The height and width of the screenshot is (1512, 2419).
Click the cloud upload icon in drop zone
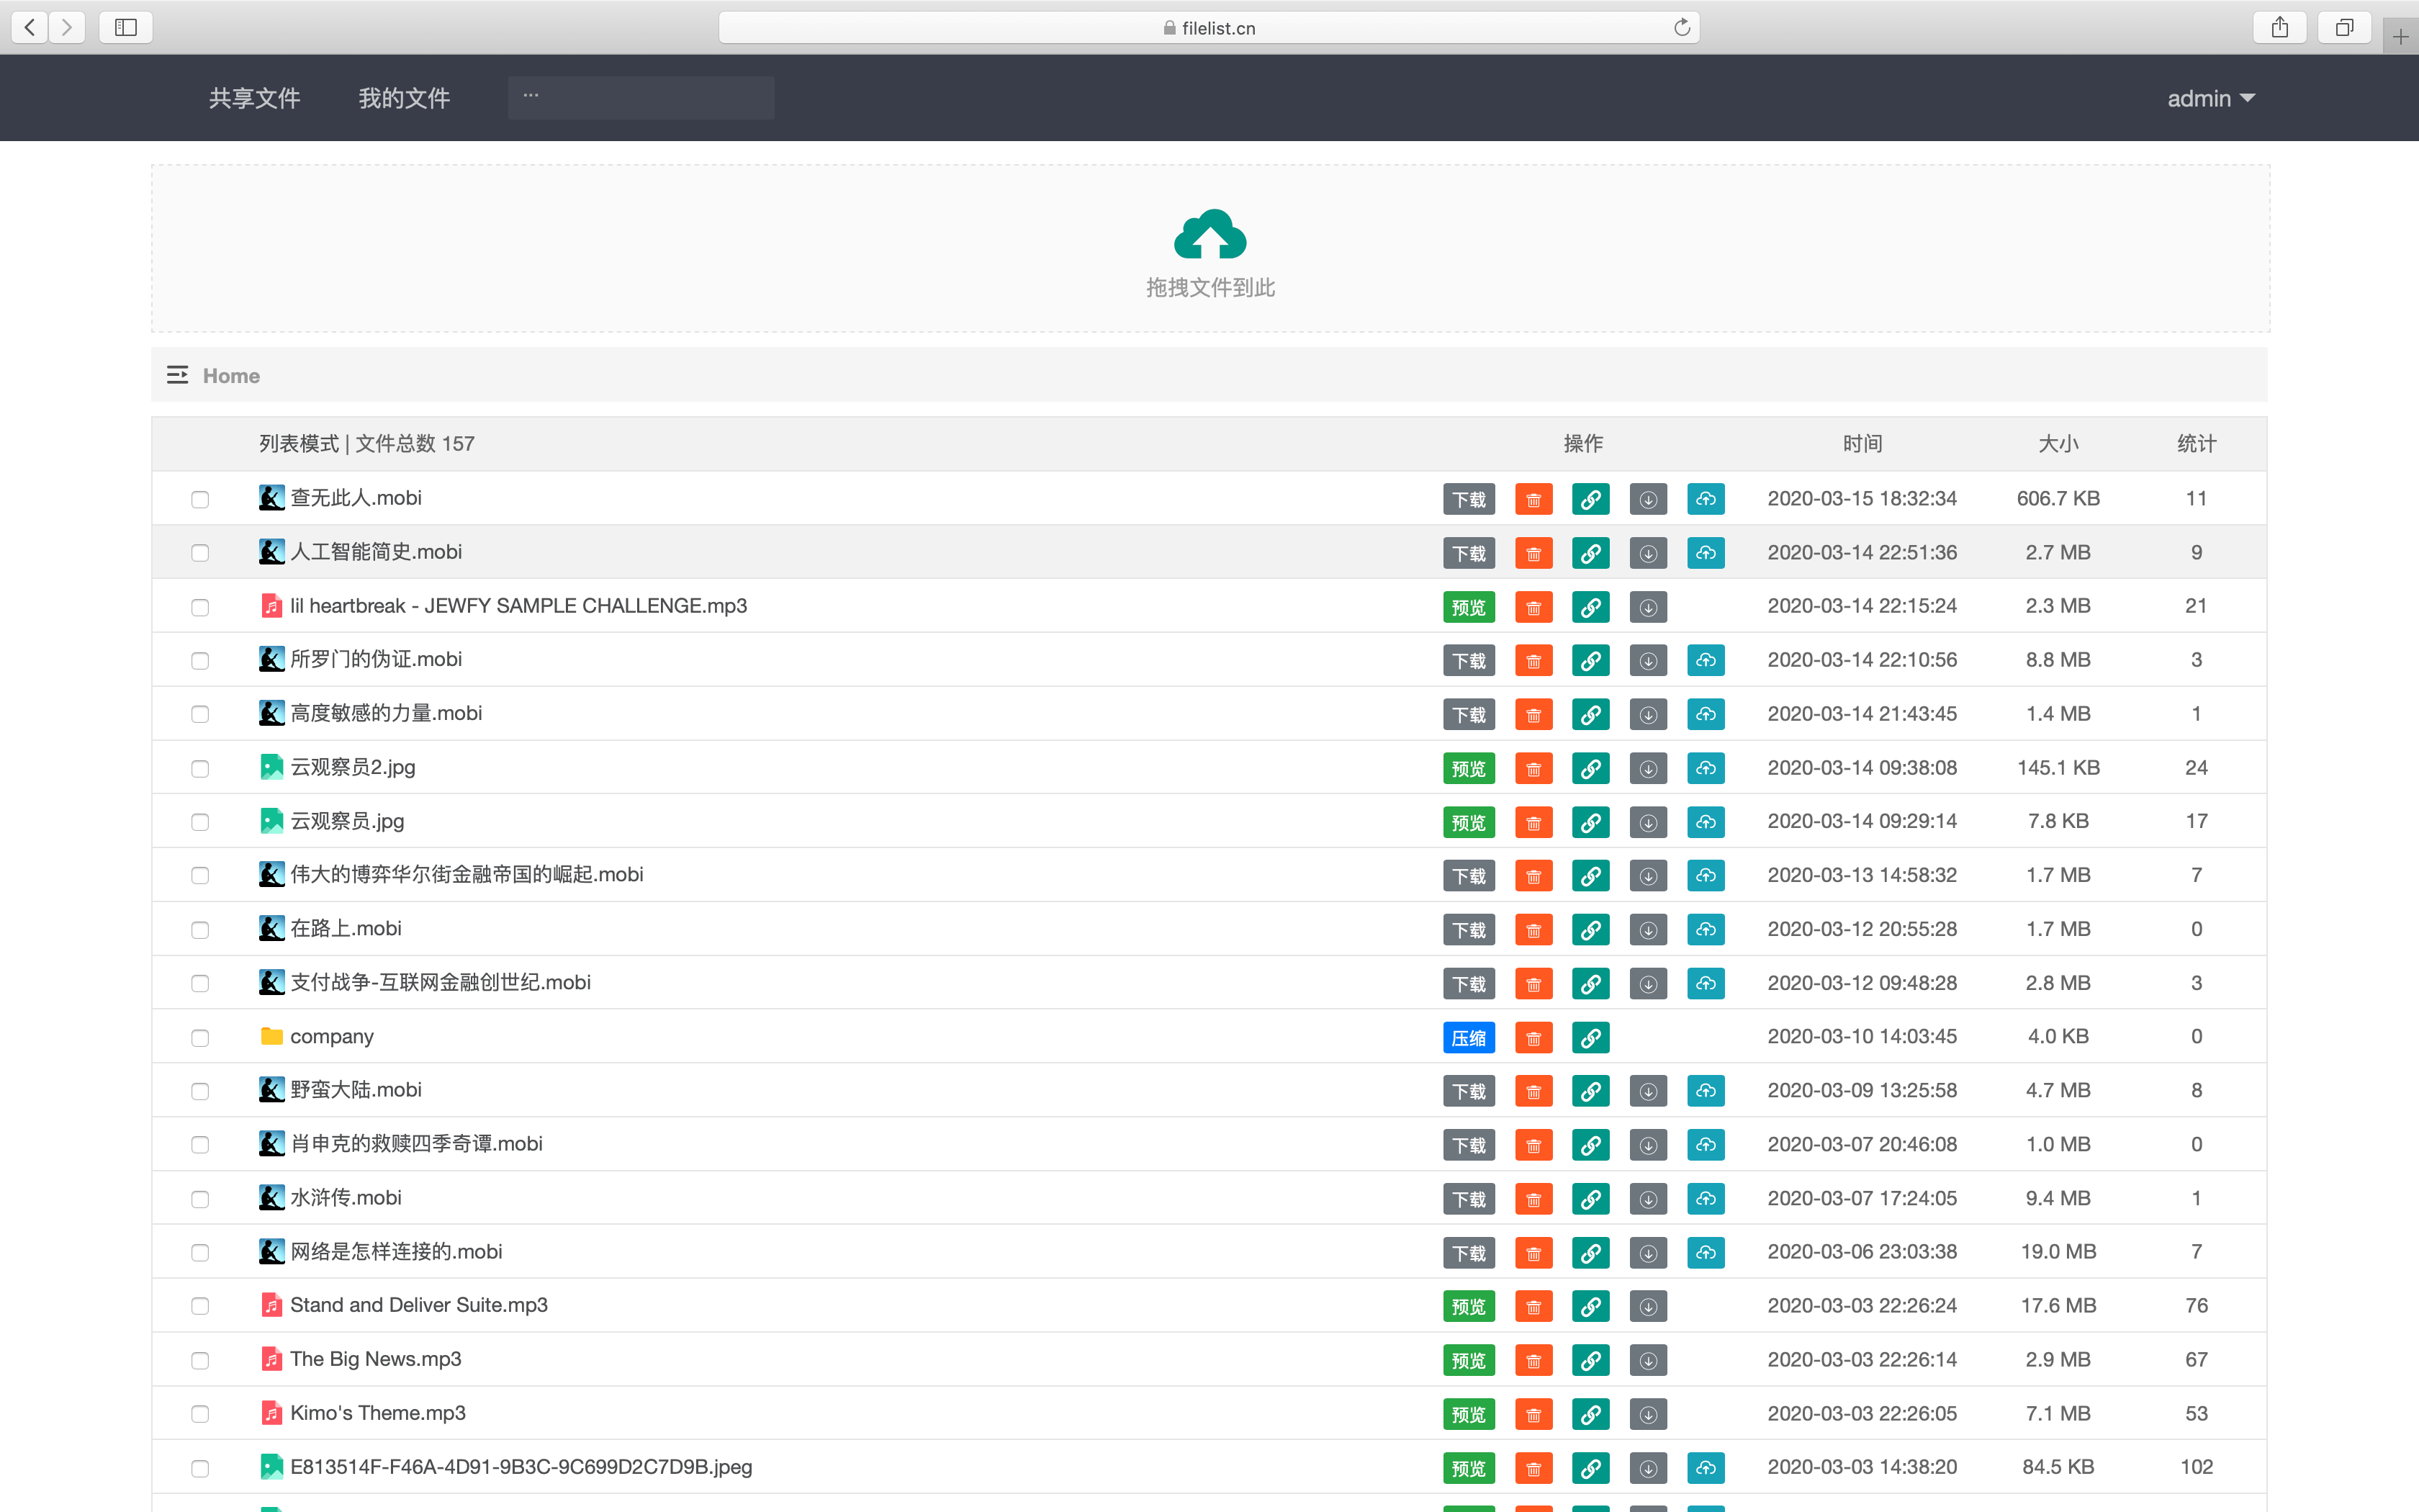click(x=1209, y=234)
